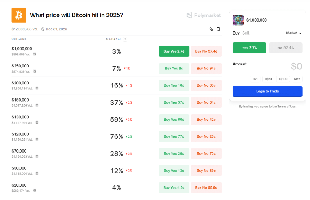Viewport: 310px width, 200px height.
Task: Select the No 97.4¢ option in trade panel
Action: [286, 48]
